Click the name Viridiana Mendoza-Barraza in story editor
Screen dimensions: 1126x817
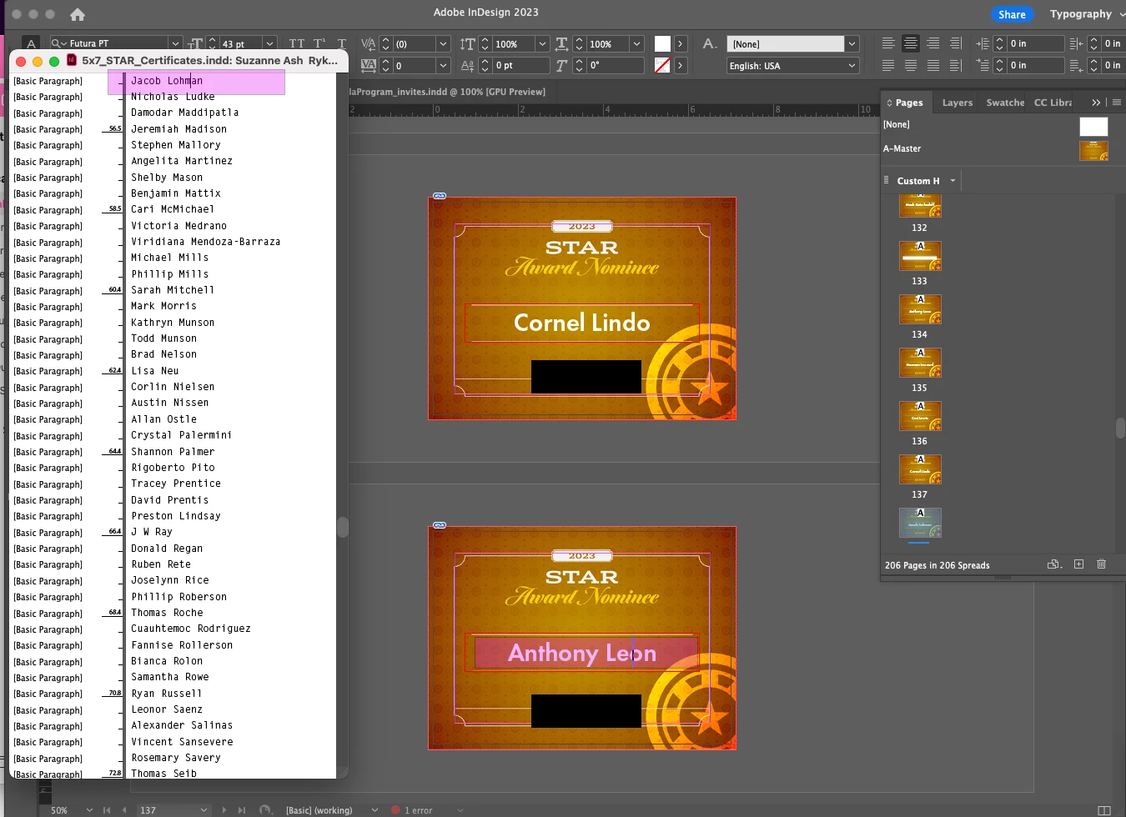tap(205, 242)
